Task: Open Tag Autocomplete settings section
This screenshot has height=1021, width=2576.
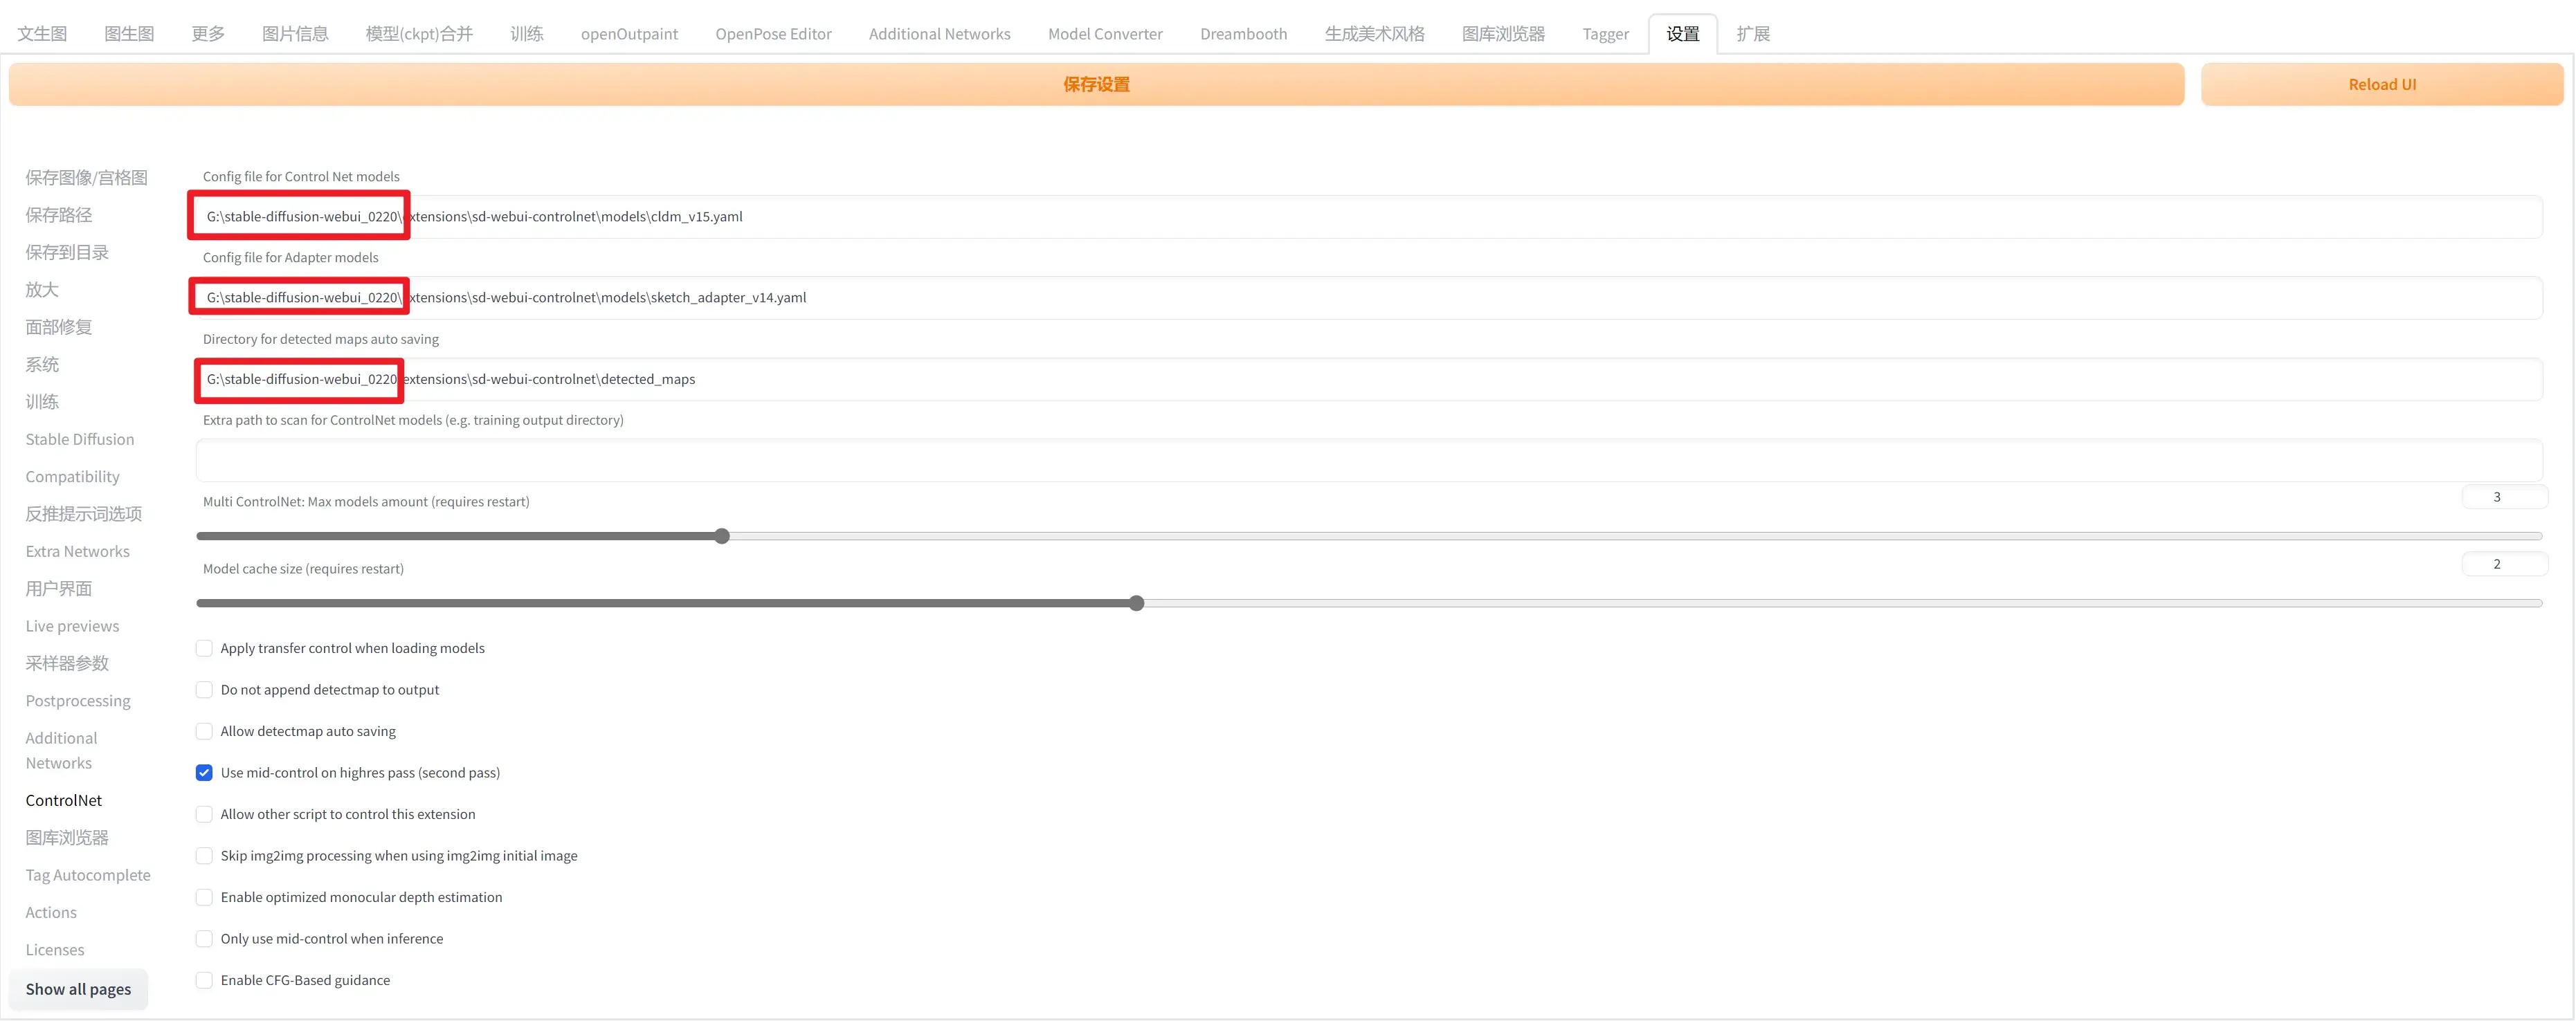Action: 88,875
